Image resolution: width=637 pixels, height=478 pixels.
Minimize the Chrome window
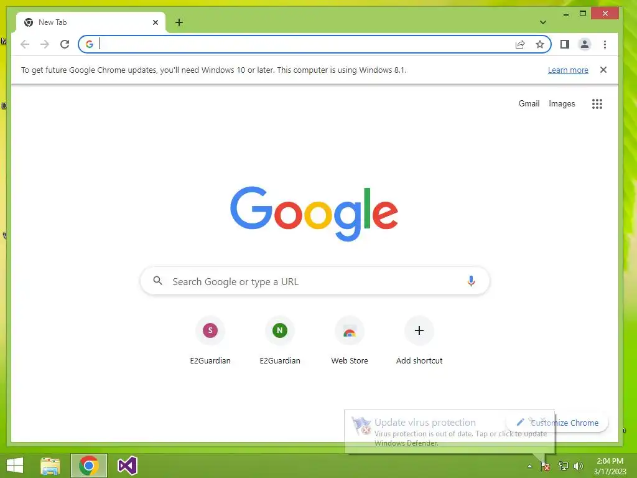(x=566, y=14)
